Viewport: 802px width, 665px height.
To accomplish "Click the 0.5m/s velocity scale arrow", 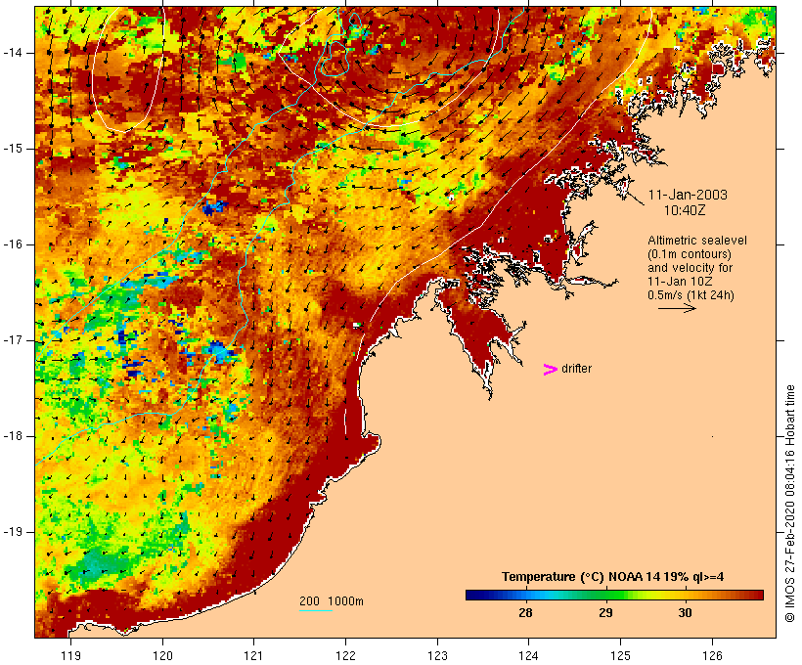I will 677,308.
